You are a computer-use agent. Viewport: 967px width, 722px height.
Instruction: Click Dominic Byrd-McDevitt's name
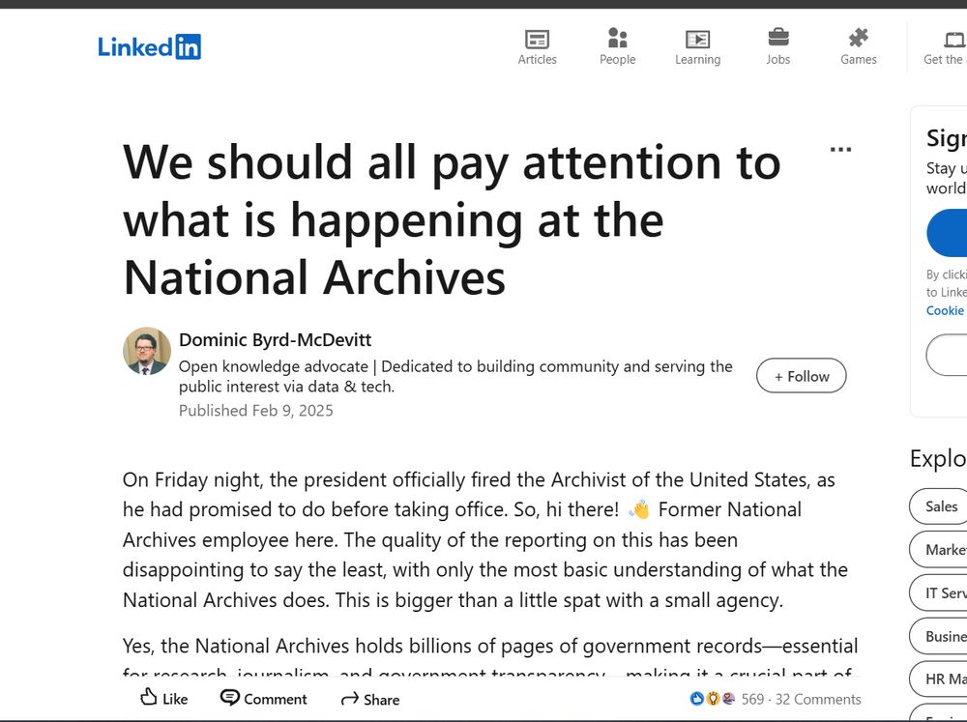click(275, 339)
